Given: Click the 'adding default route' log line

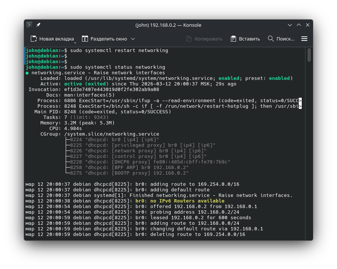Looking at the screenshot, I should (x=118, y=190).
